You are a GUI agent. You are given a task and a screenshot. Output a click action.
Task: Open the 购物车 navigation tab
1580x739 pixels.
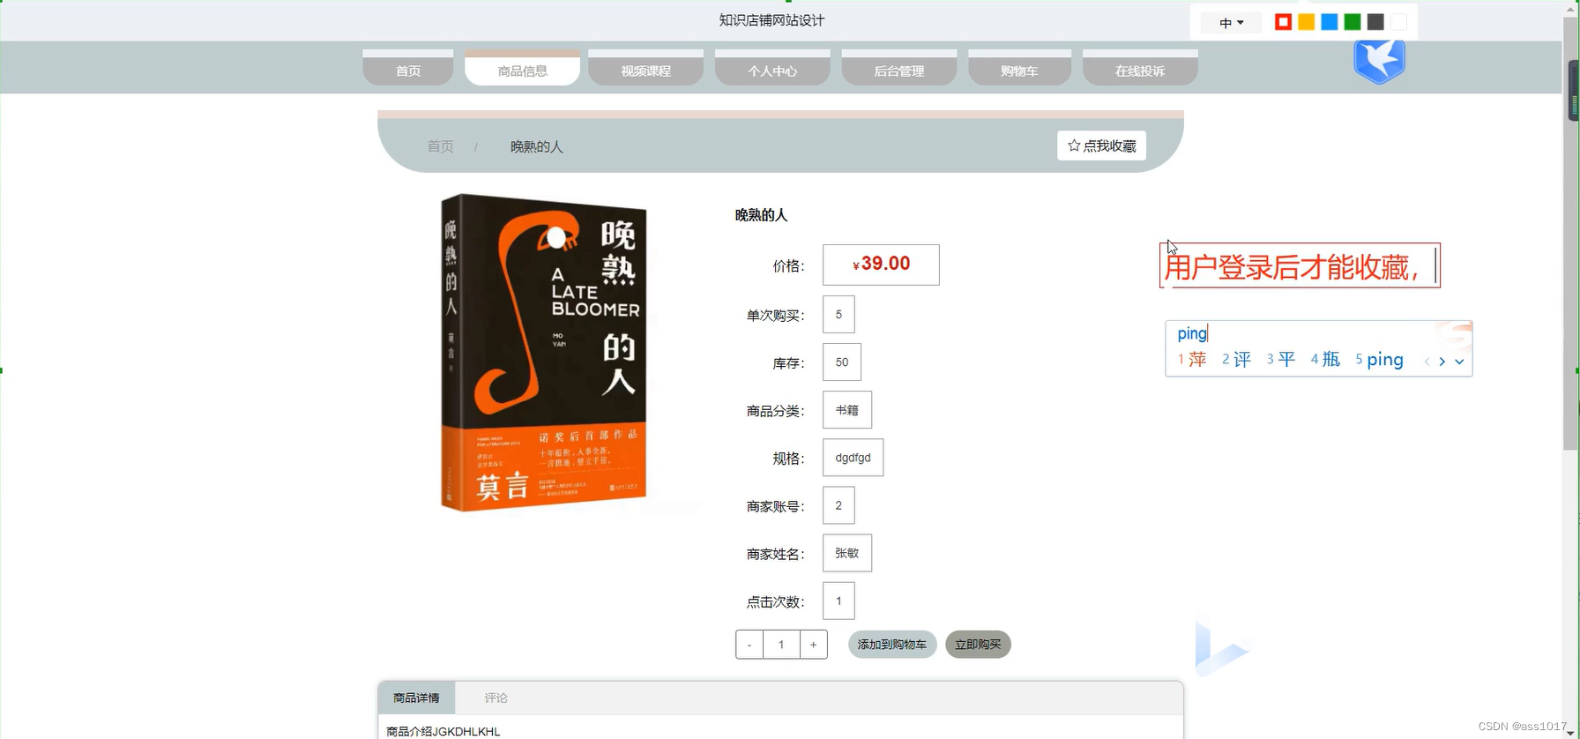click(1019, 68)
